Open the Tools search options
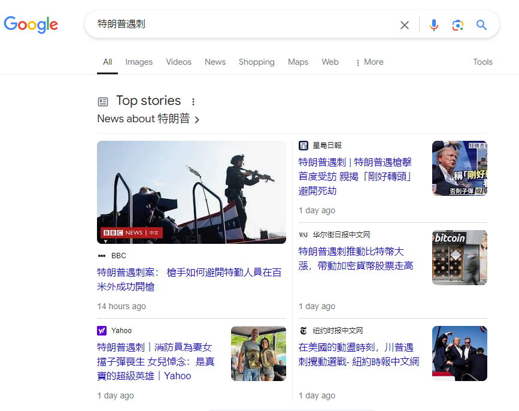 coord(482,62)
